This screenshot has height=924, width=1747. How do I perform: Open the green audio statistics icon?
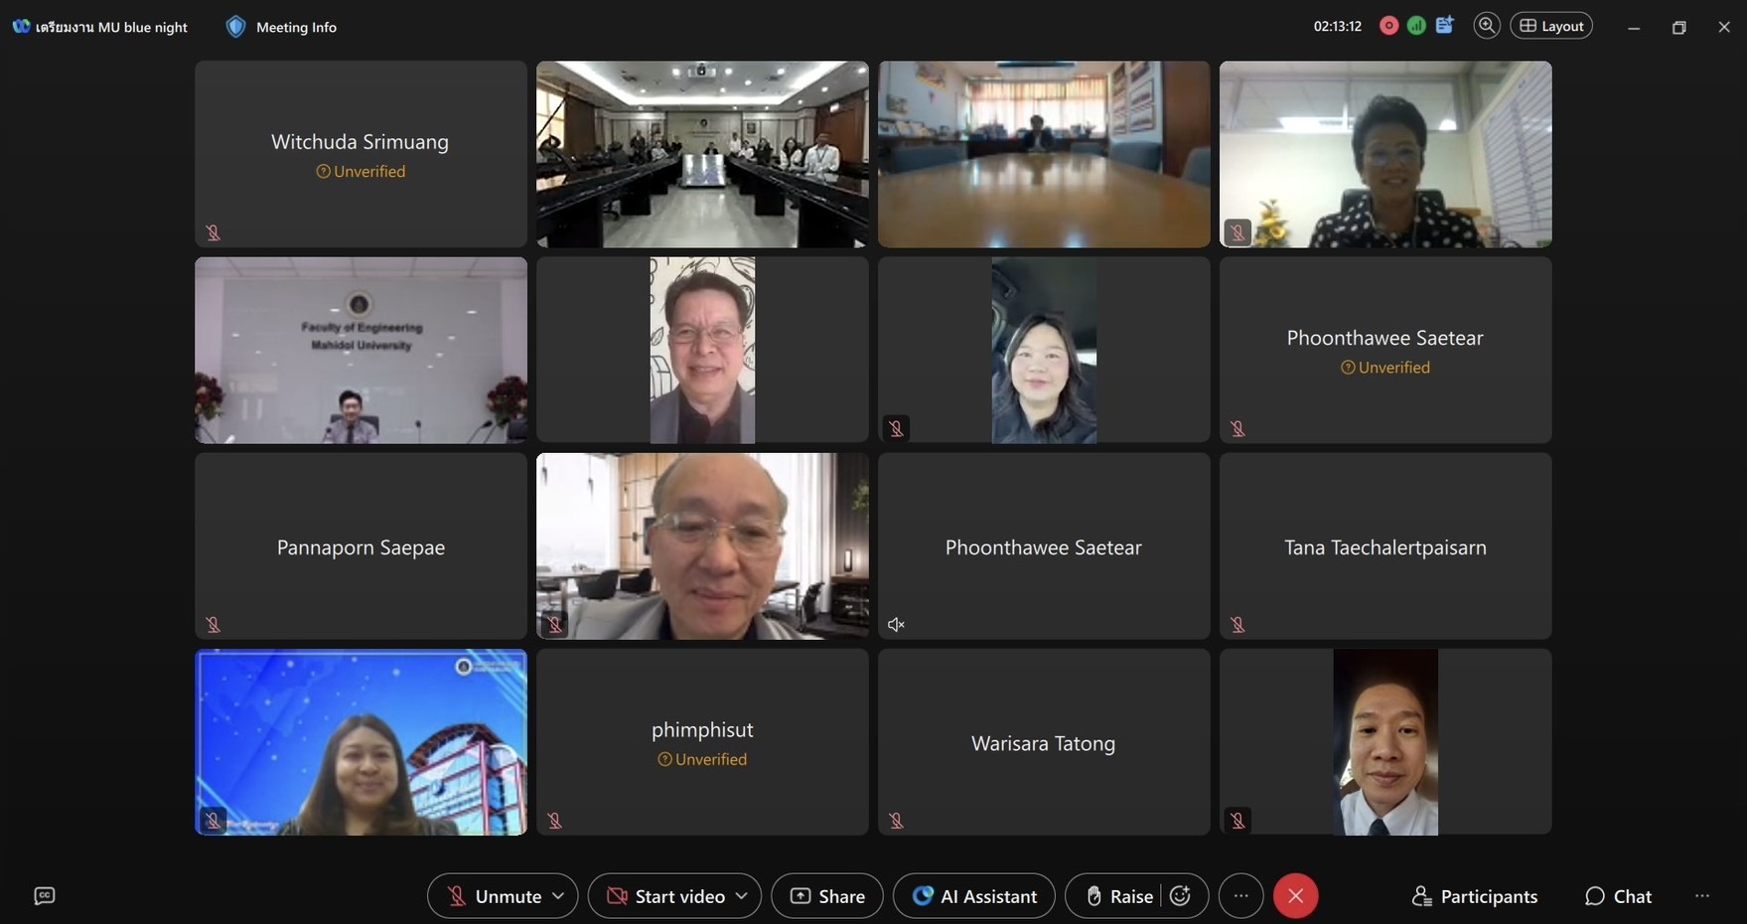coord(1416,26)
